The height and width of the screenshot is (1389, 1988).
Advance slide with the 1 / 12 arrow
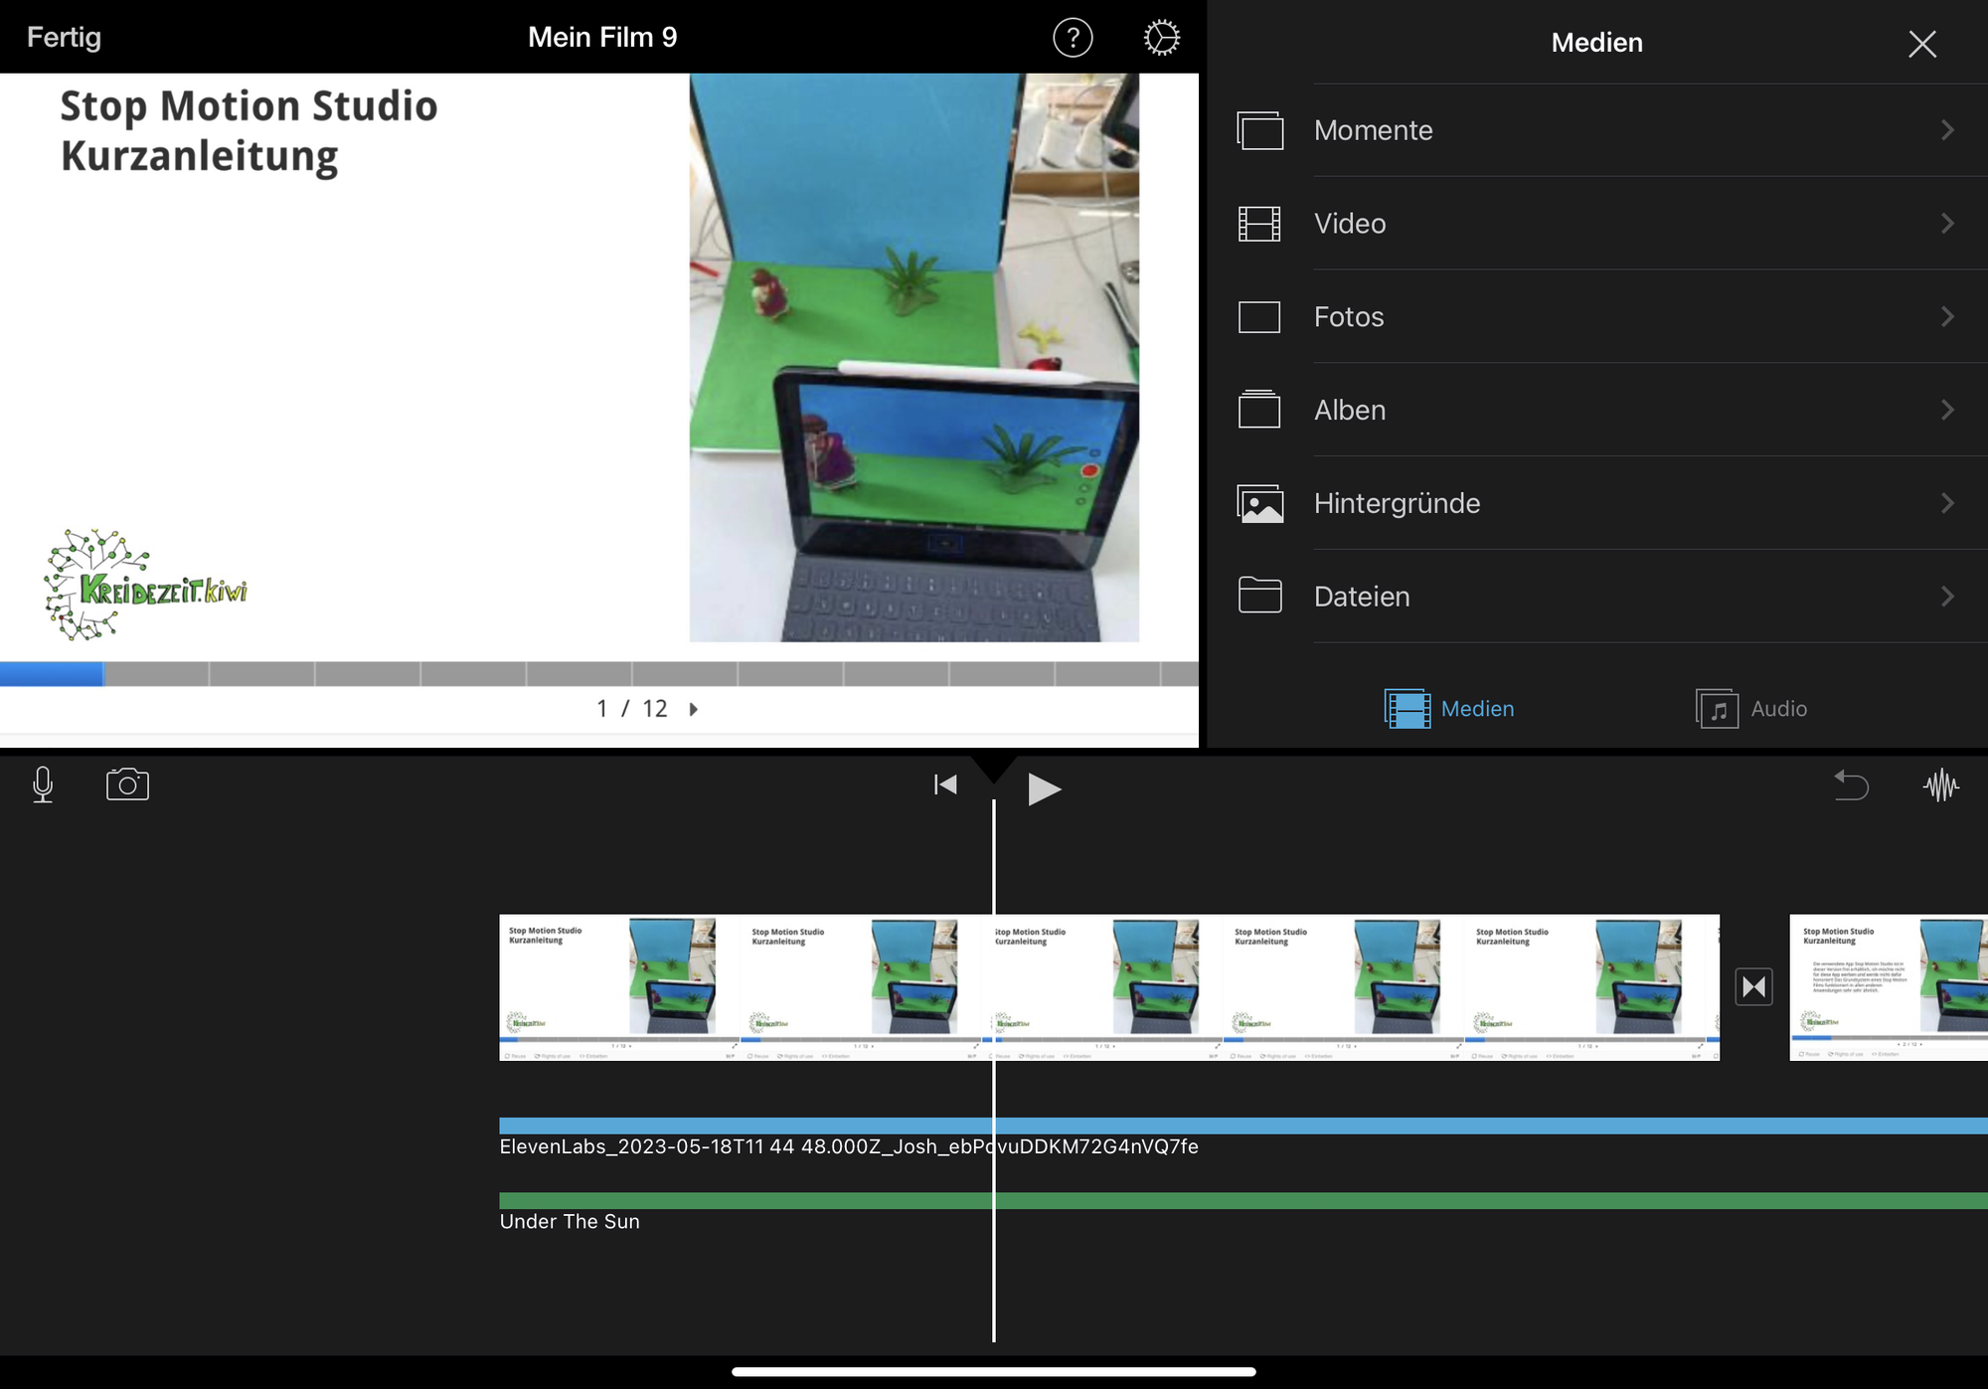pyautogui.click(x=694, y=709)
